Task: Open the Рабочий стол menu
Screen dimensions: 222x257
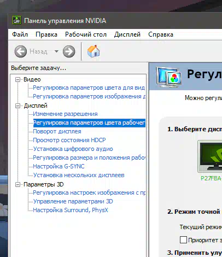Action: (86, 34)
